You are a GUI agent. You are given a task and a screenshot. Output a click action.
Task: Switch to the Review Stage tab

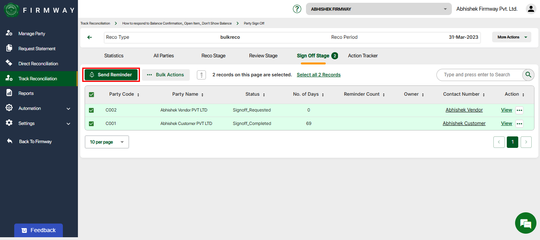click(263, 56)
